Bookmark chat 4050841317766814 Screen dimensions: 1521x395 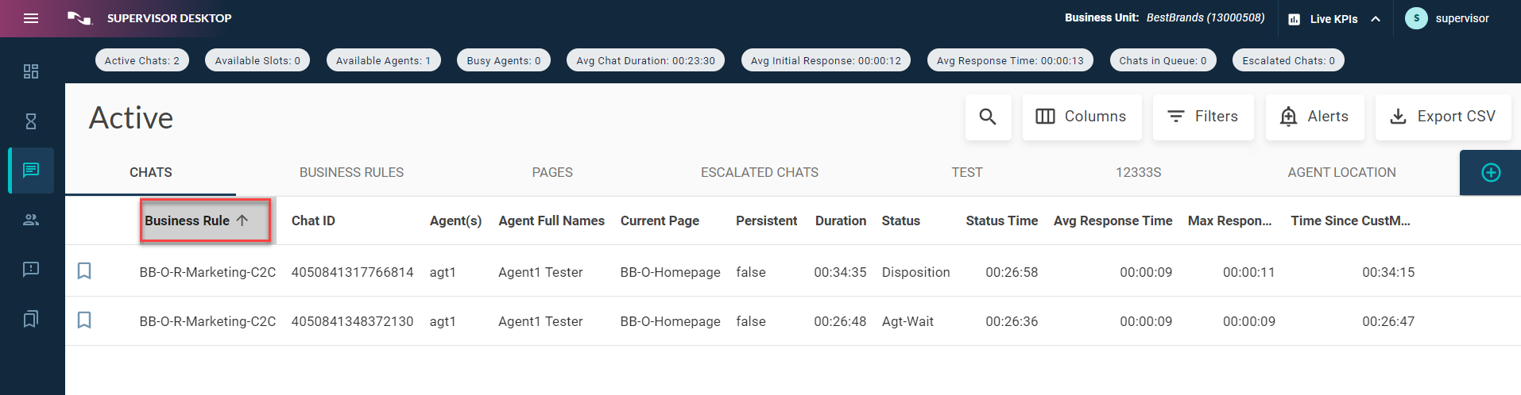coord(84,271)
